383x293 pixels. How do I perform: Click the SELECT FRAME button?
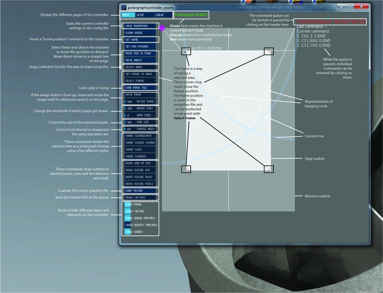pos(140,81)
